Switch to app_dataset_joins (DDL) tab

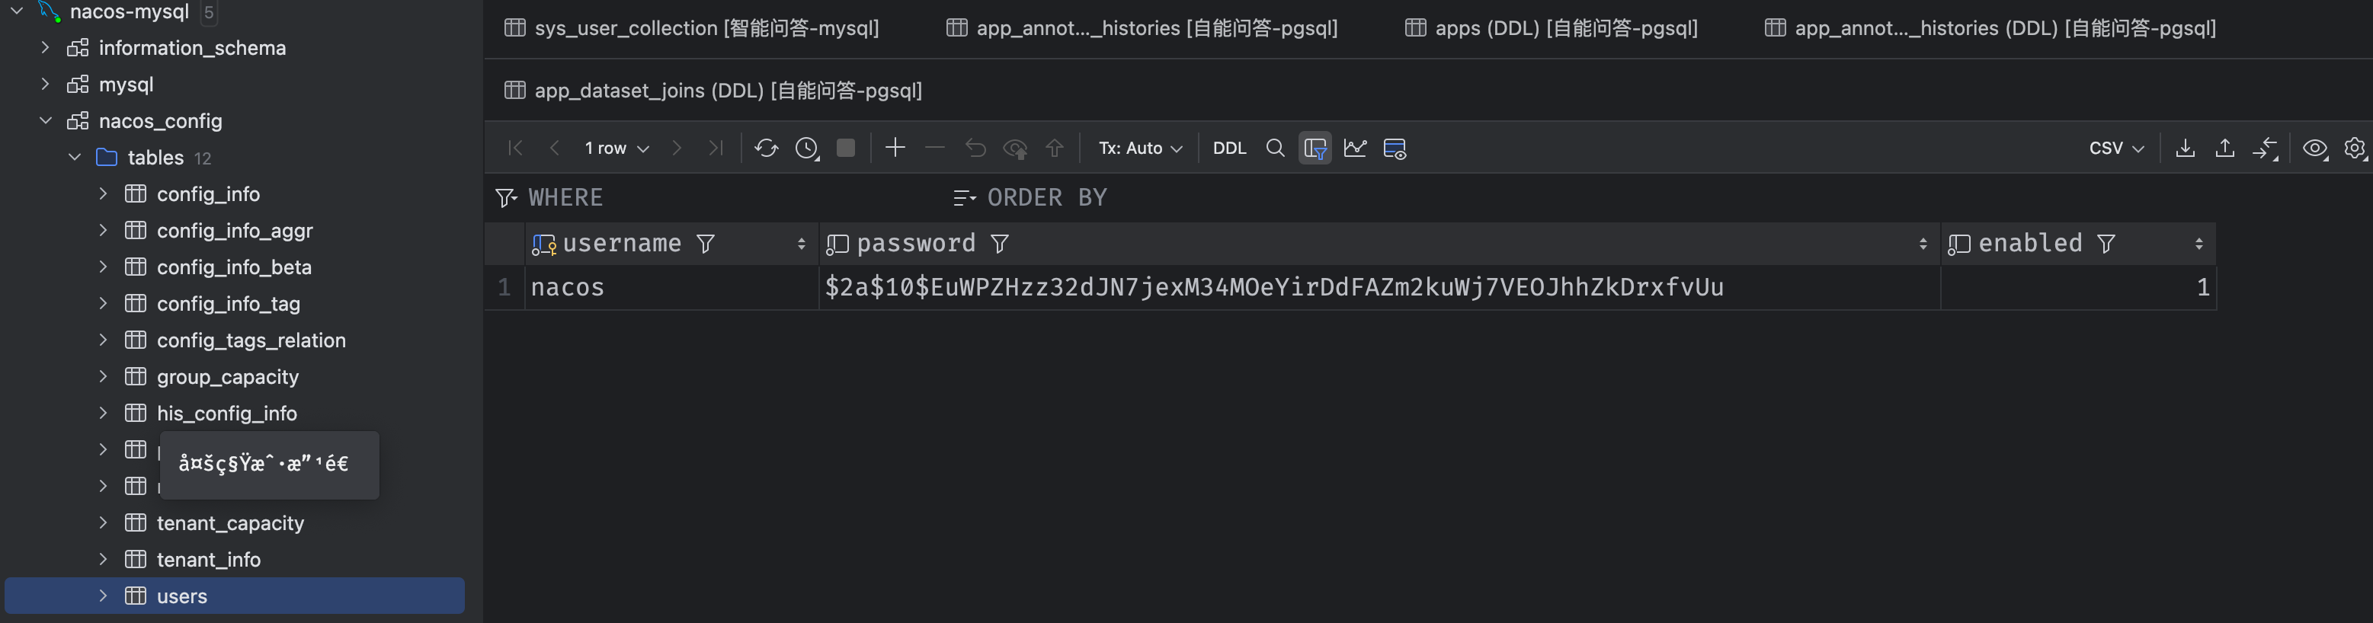click(x=713, y=90)
